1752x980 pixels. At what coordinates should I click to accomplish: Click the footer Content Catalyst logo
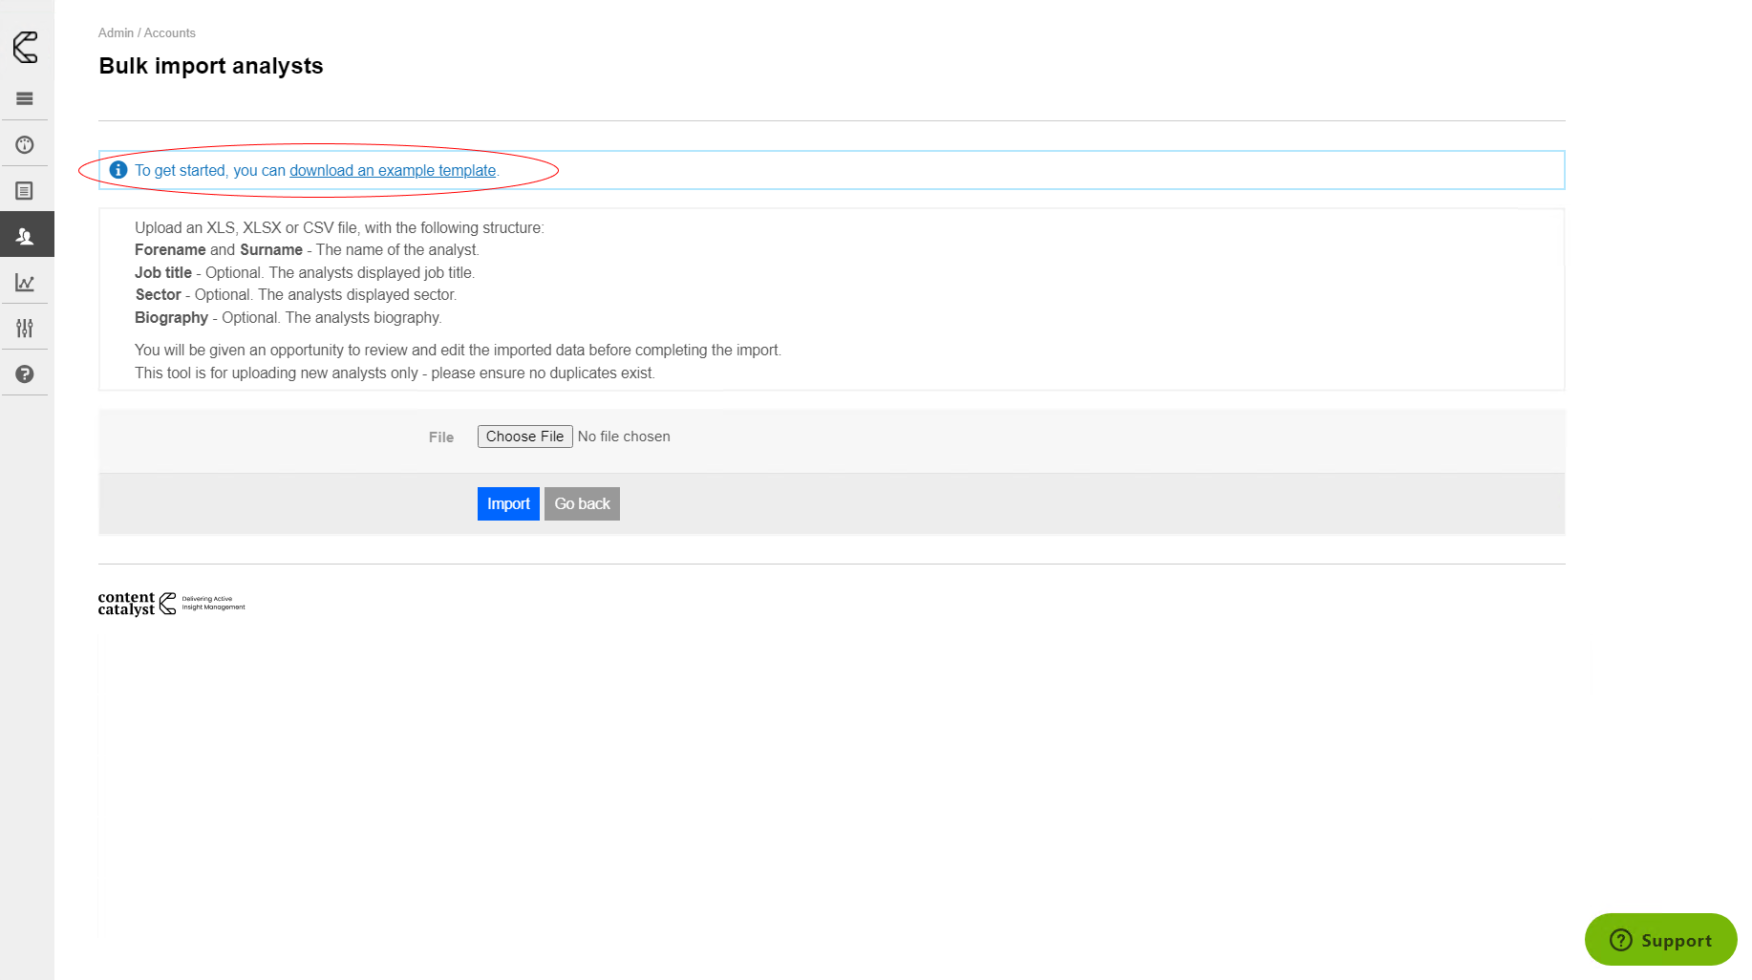pos(171,604)
